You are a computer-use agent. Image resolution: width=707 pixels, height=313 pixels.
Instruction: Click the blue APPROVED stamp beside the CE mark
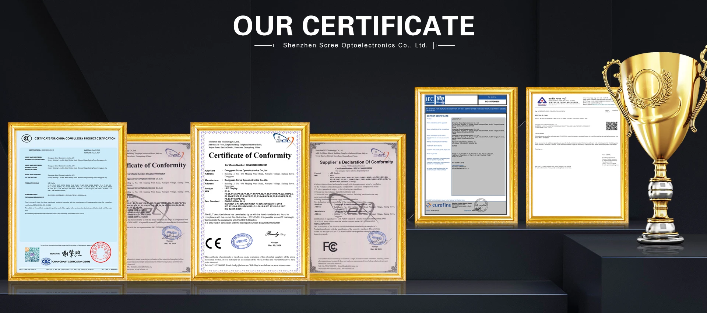pyautogui.click(x=242, y=242)
